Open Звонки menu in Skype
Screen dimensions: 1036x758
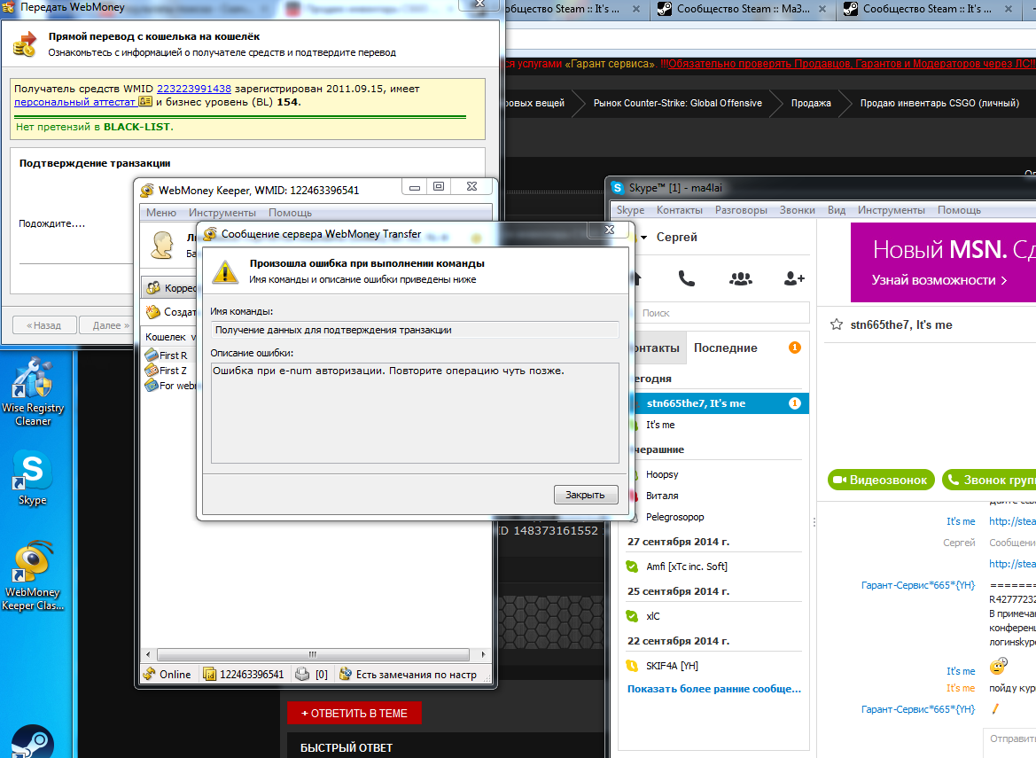pos(797,210)
